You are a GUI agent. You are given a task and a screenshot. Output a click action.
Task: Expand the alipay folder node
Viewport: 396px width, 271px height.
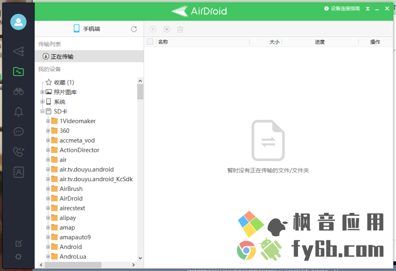coord(48,218)
